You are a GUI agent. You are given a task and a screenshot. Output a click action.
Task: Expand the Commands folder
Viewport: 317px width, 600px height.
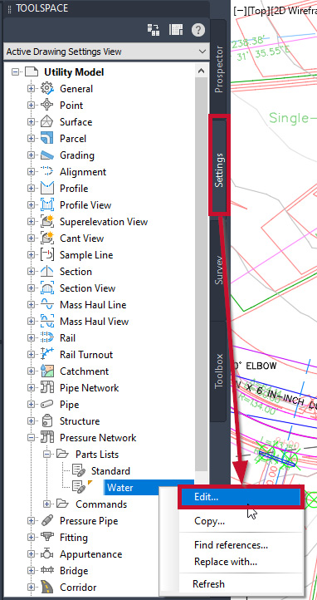click(46, 504)
